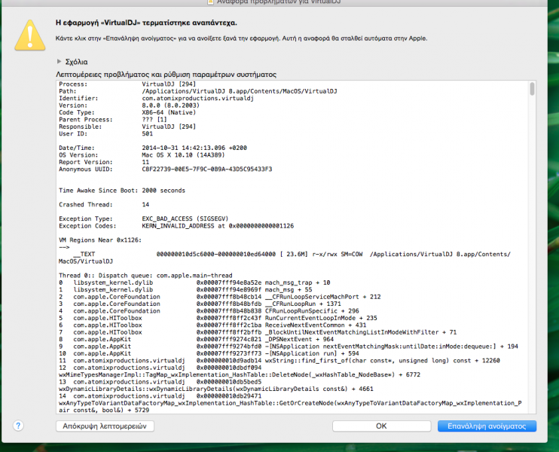Click stack frame '-[NSApplication run] + 594'
This screenshot has height=452, width=559.
pyautogui.click(x=312, y=353)
